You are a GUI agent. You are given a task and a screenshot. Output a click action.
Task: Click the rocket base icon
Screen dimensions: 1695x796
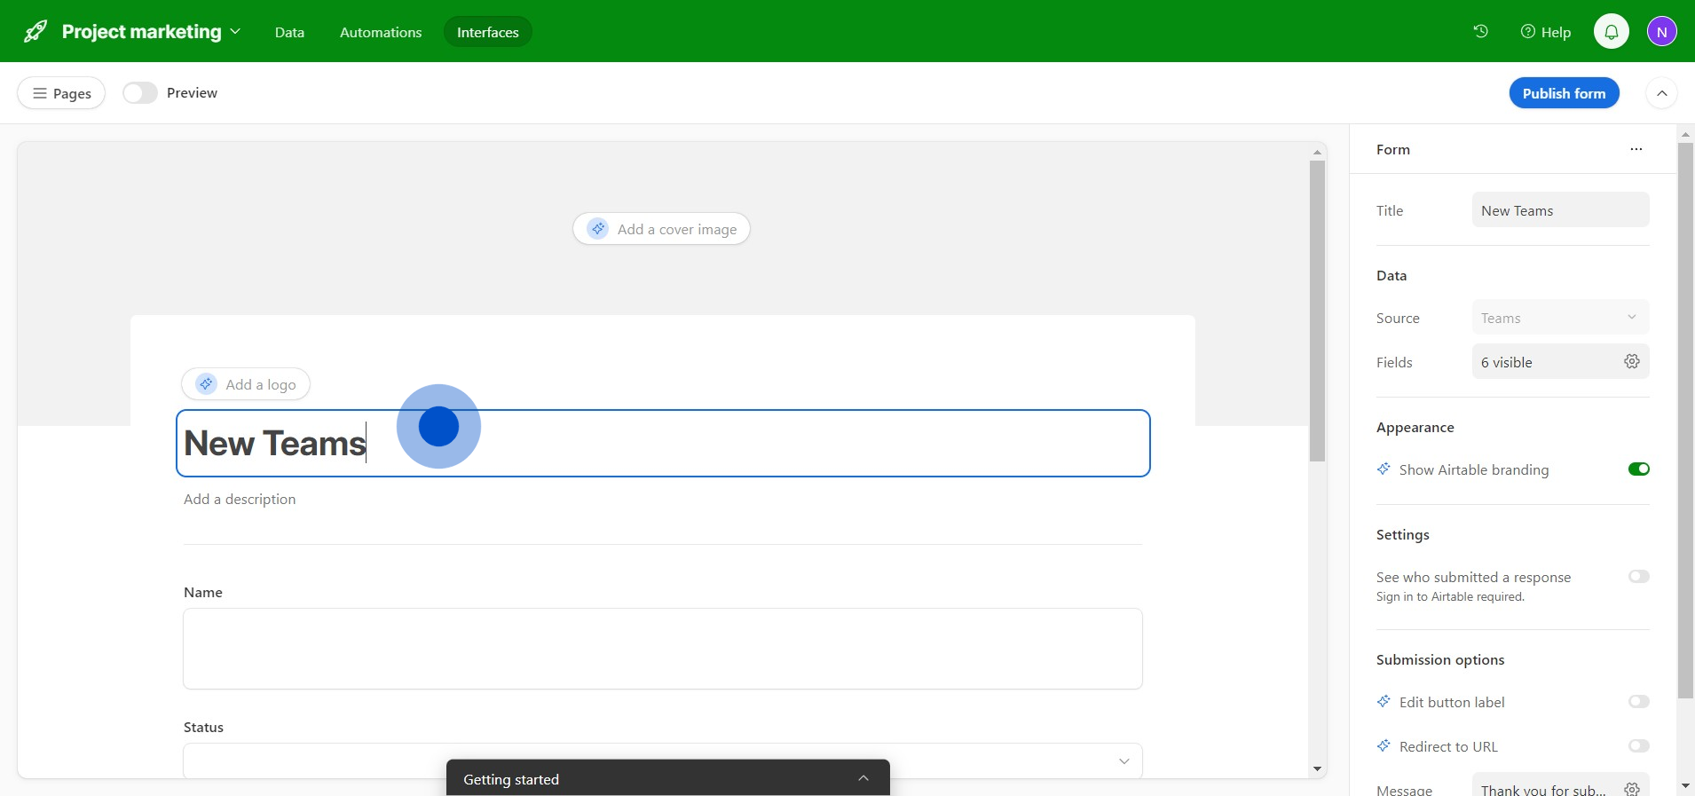(35, 32)
